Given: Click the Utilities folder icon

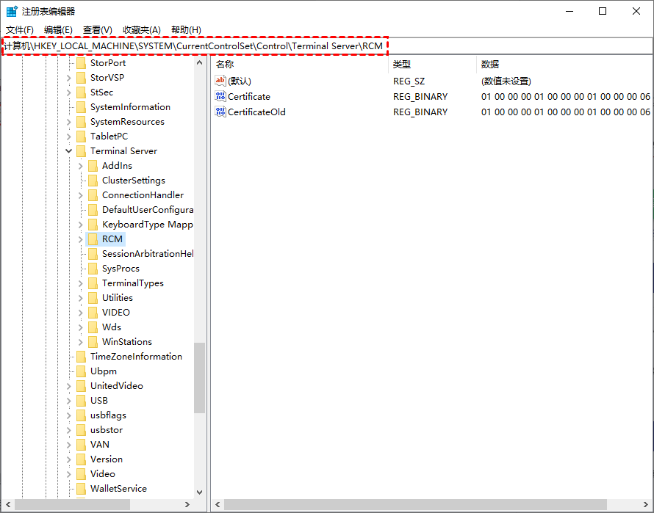Looking at the screenshot, I should 93,297.
